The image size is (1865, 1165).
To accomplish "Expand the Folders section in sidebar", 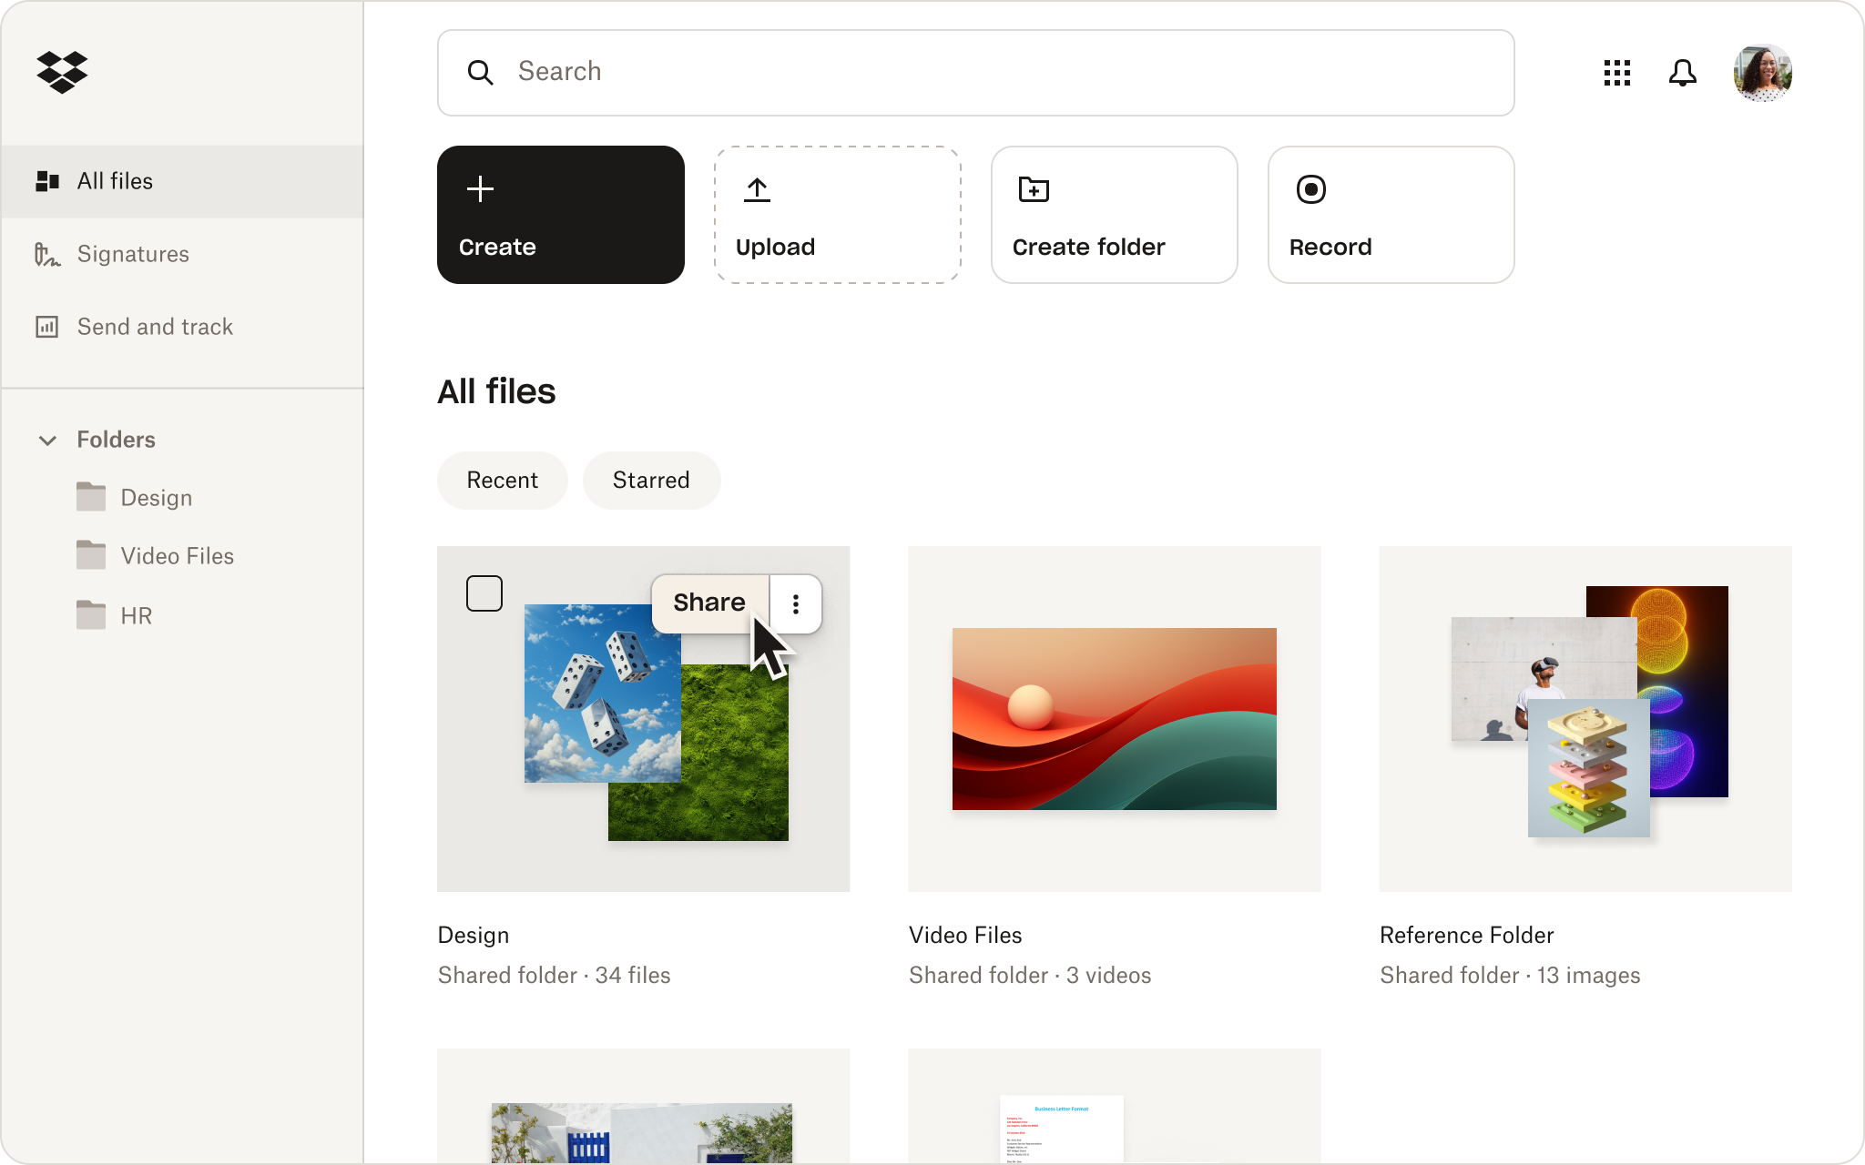I will (47, 439).
